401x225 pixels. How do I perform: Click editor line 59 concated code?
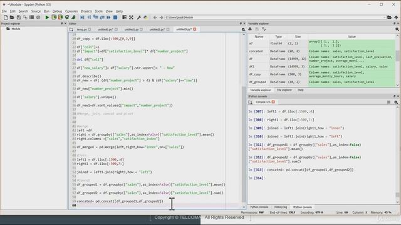120,201
